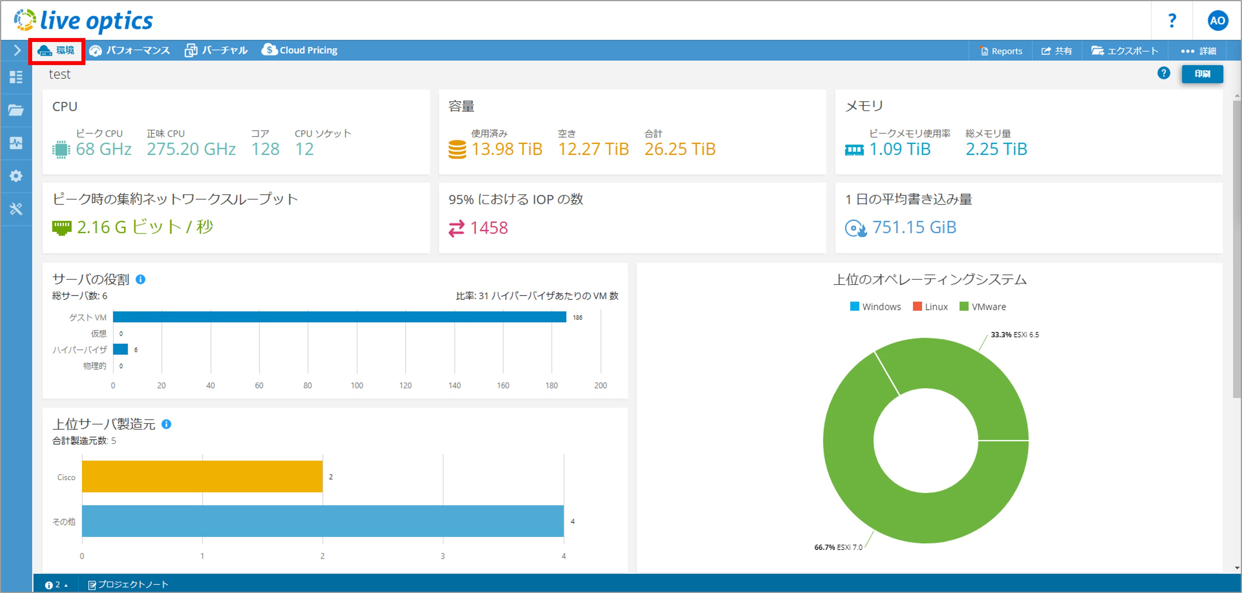
Task: Click the project name test
Action: 59,74
